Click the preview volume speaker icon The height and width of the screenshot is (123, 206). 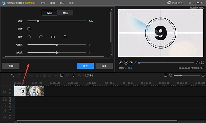click(x=197, y=63)
